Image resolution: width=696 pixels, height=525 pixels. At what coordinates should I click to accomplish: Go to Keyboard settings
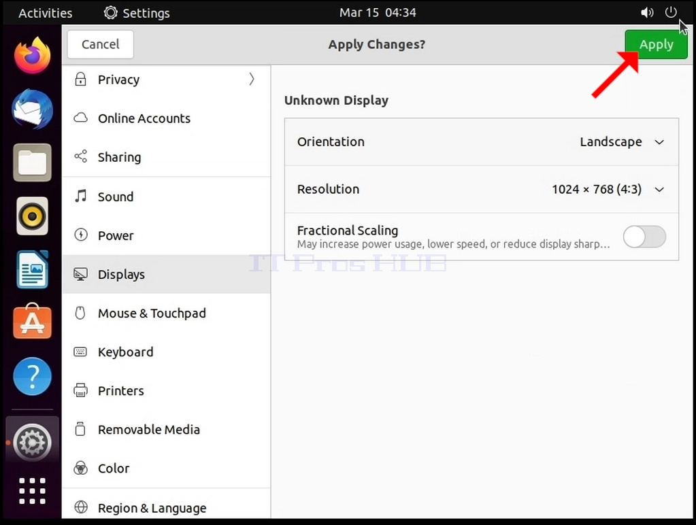pyautogui.click(x=167, y=352)
